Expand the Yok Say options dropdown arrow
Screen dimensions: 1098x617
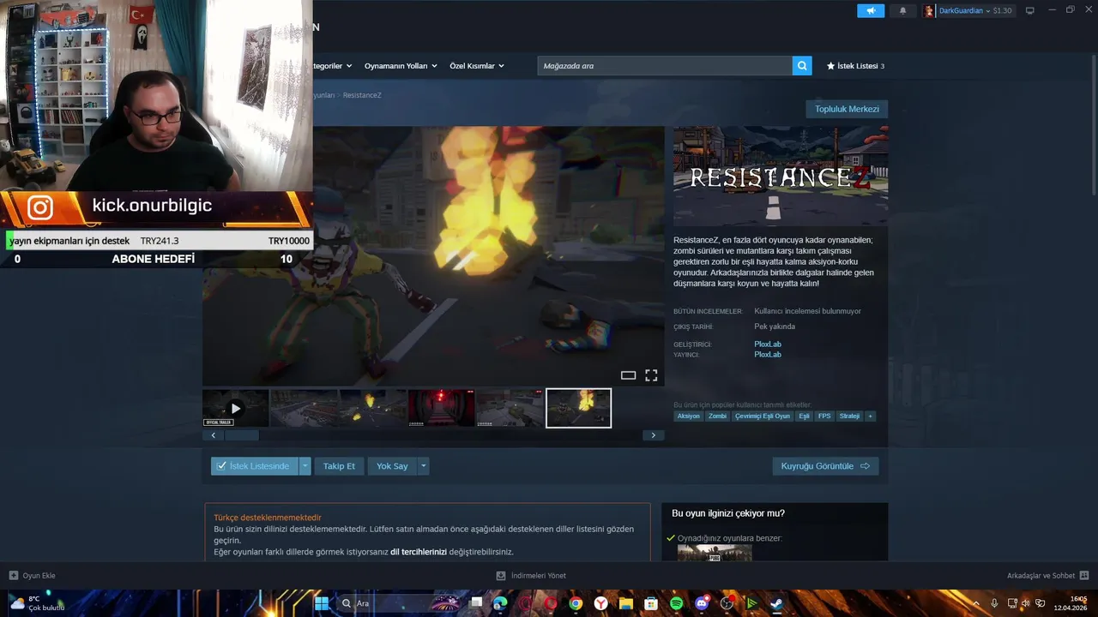pyautogui.click(x=423, y=466)
